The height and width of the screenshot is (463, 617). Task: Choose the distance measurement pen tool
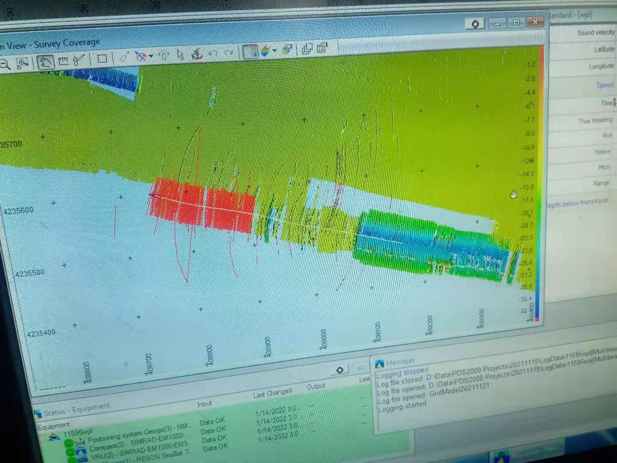point(80,60)
